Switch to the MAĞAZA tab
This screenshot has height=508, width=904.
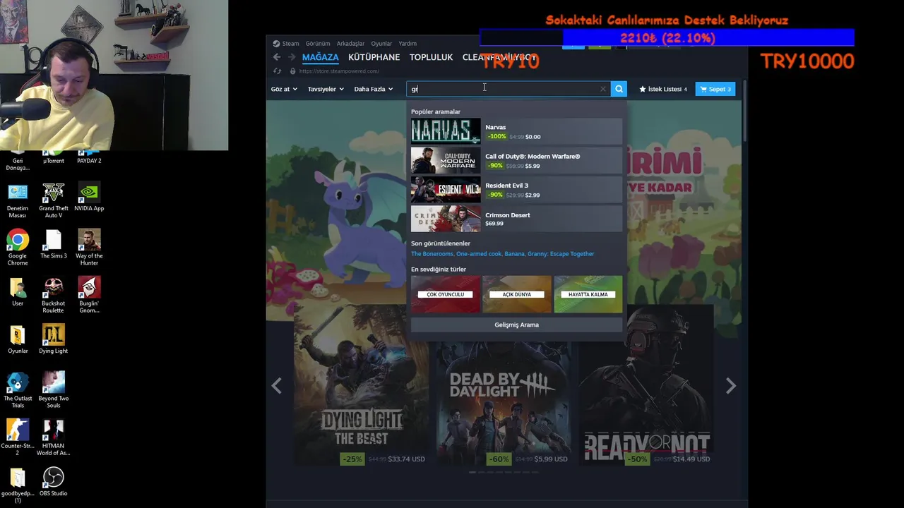(x=321, y=57)
